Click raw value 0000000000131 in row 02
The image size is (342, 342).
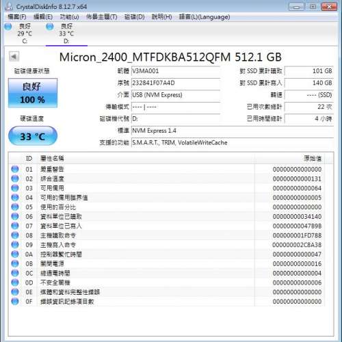pos(297,179)
